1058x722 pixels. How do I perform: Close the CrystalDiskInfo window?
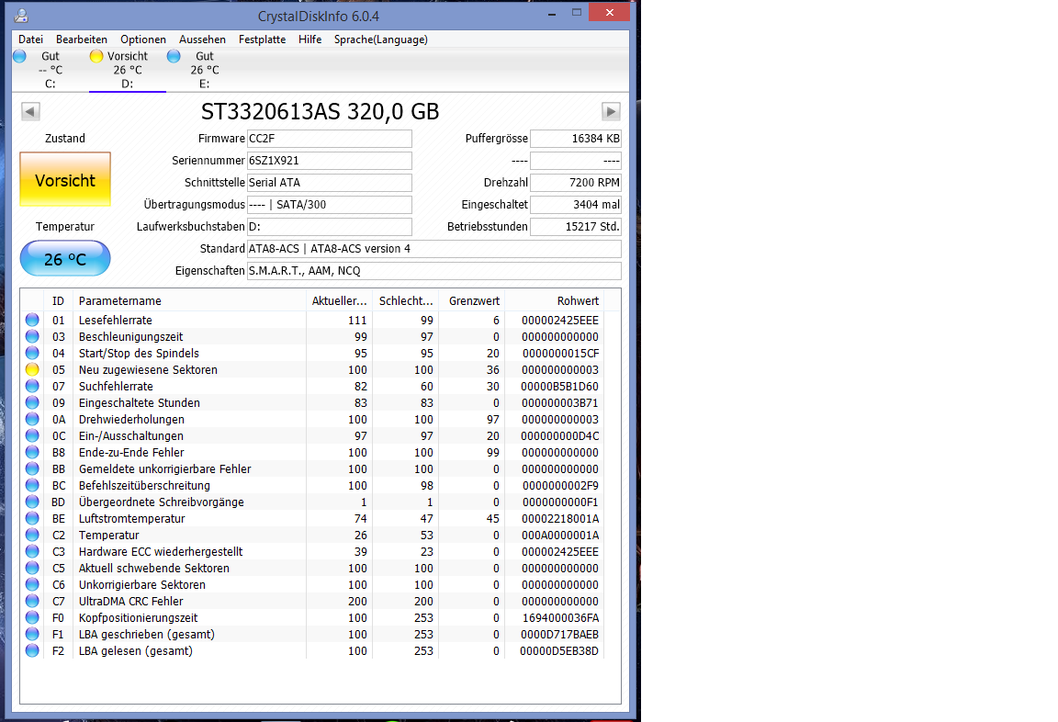[609, 12]
